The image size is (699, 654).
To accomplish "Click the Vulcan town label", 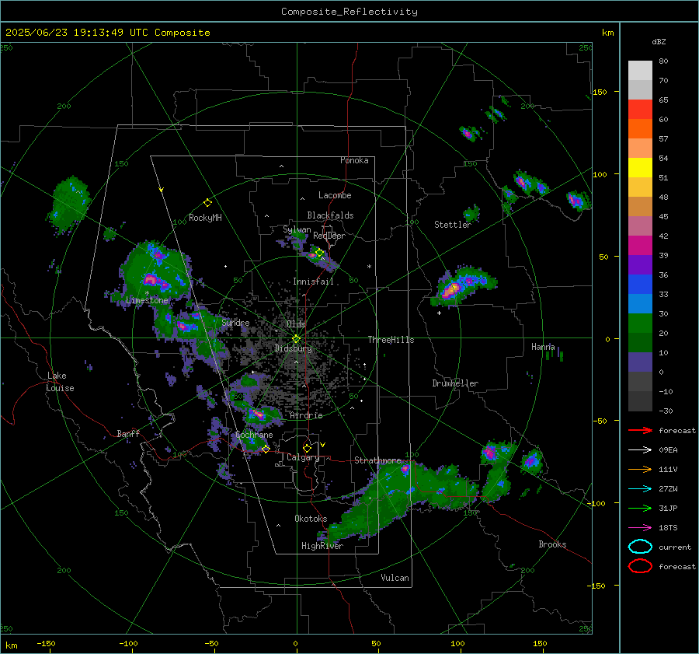I will (395, 578).
